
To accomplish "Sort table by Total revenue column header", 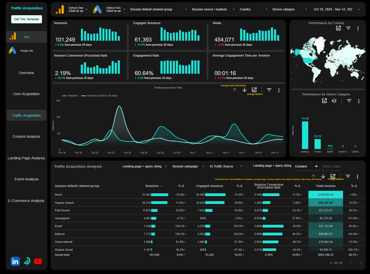I will (326, 186).
